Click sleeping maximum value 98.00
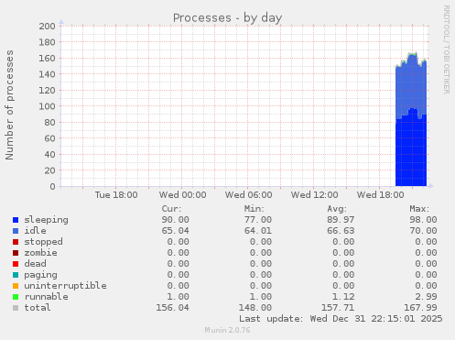Screen dimensions: 455x340 [423, 220]
